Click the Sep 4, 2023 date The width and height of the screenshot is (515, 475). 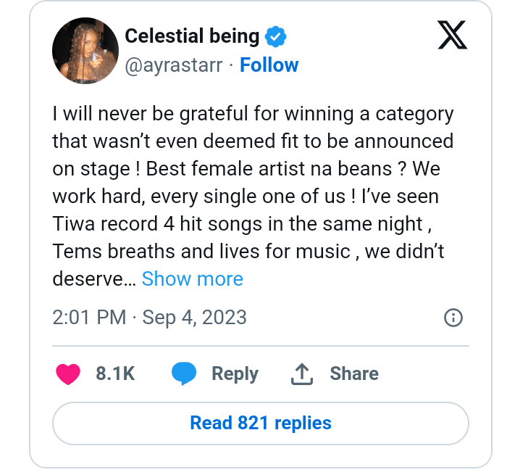(x=194, y=318)
